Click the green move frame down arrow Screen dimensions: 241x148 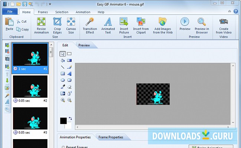click(x=7, y=80)
